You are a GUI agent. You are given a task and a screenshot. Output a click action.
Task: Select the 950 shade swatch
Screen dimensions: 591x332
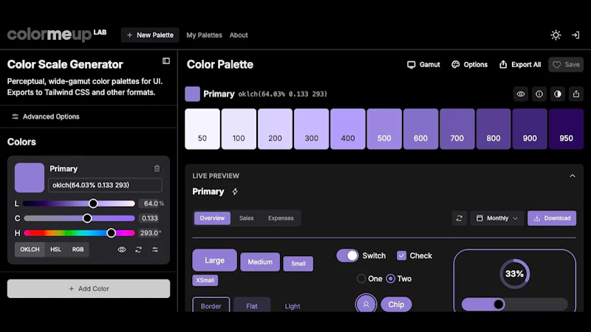pos(566,129)
